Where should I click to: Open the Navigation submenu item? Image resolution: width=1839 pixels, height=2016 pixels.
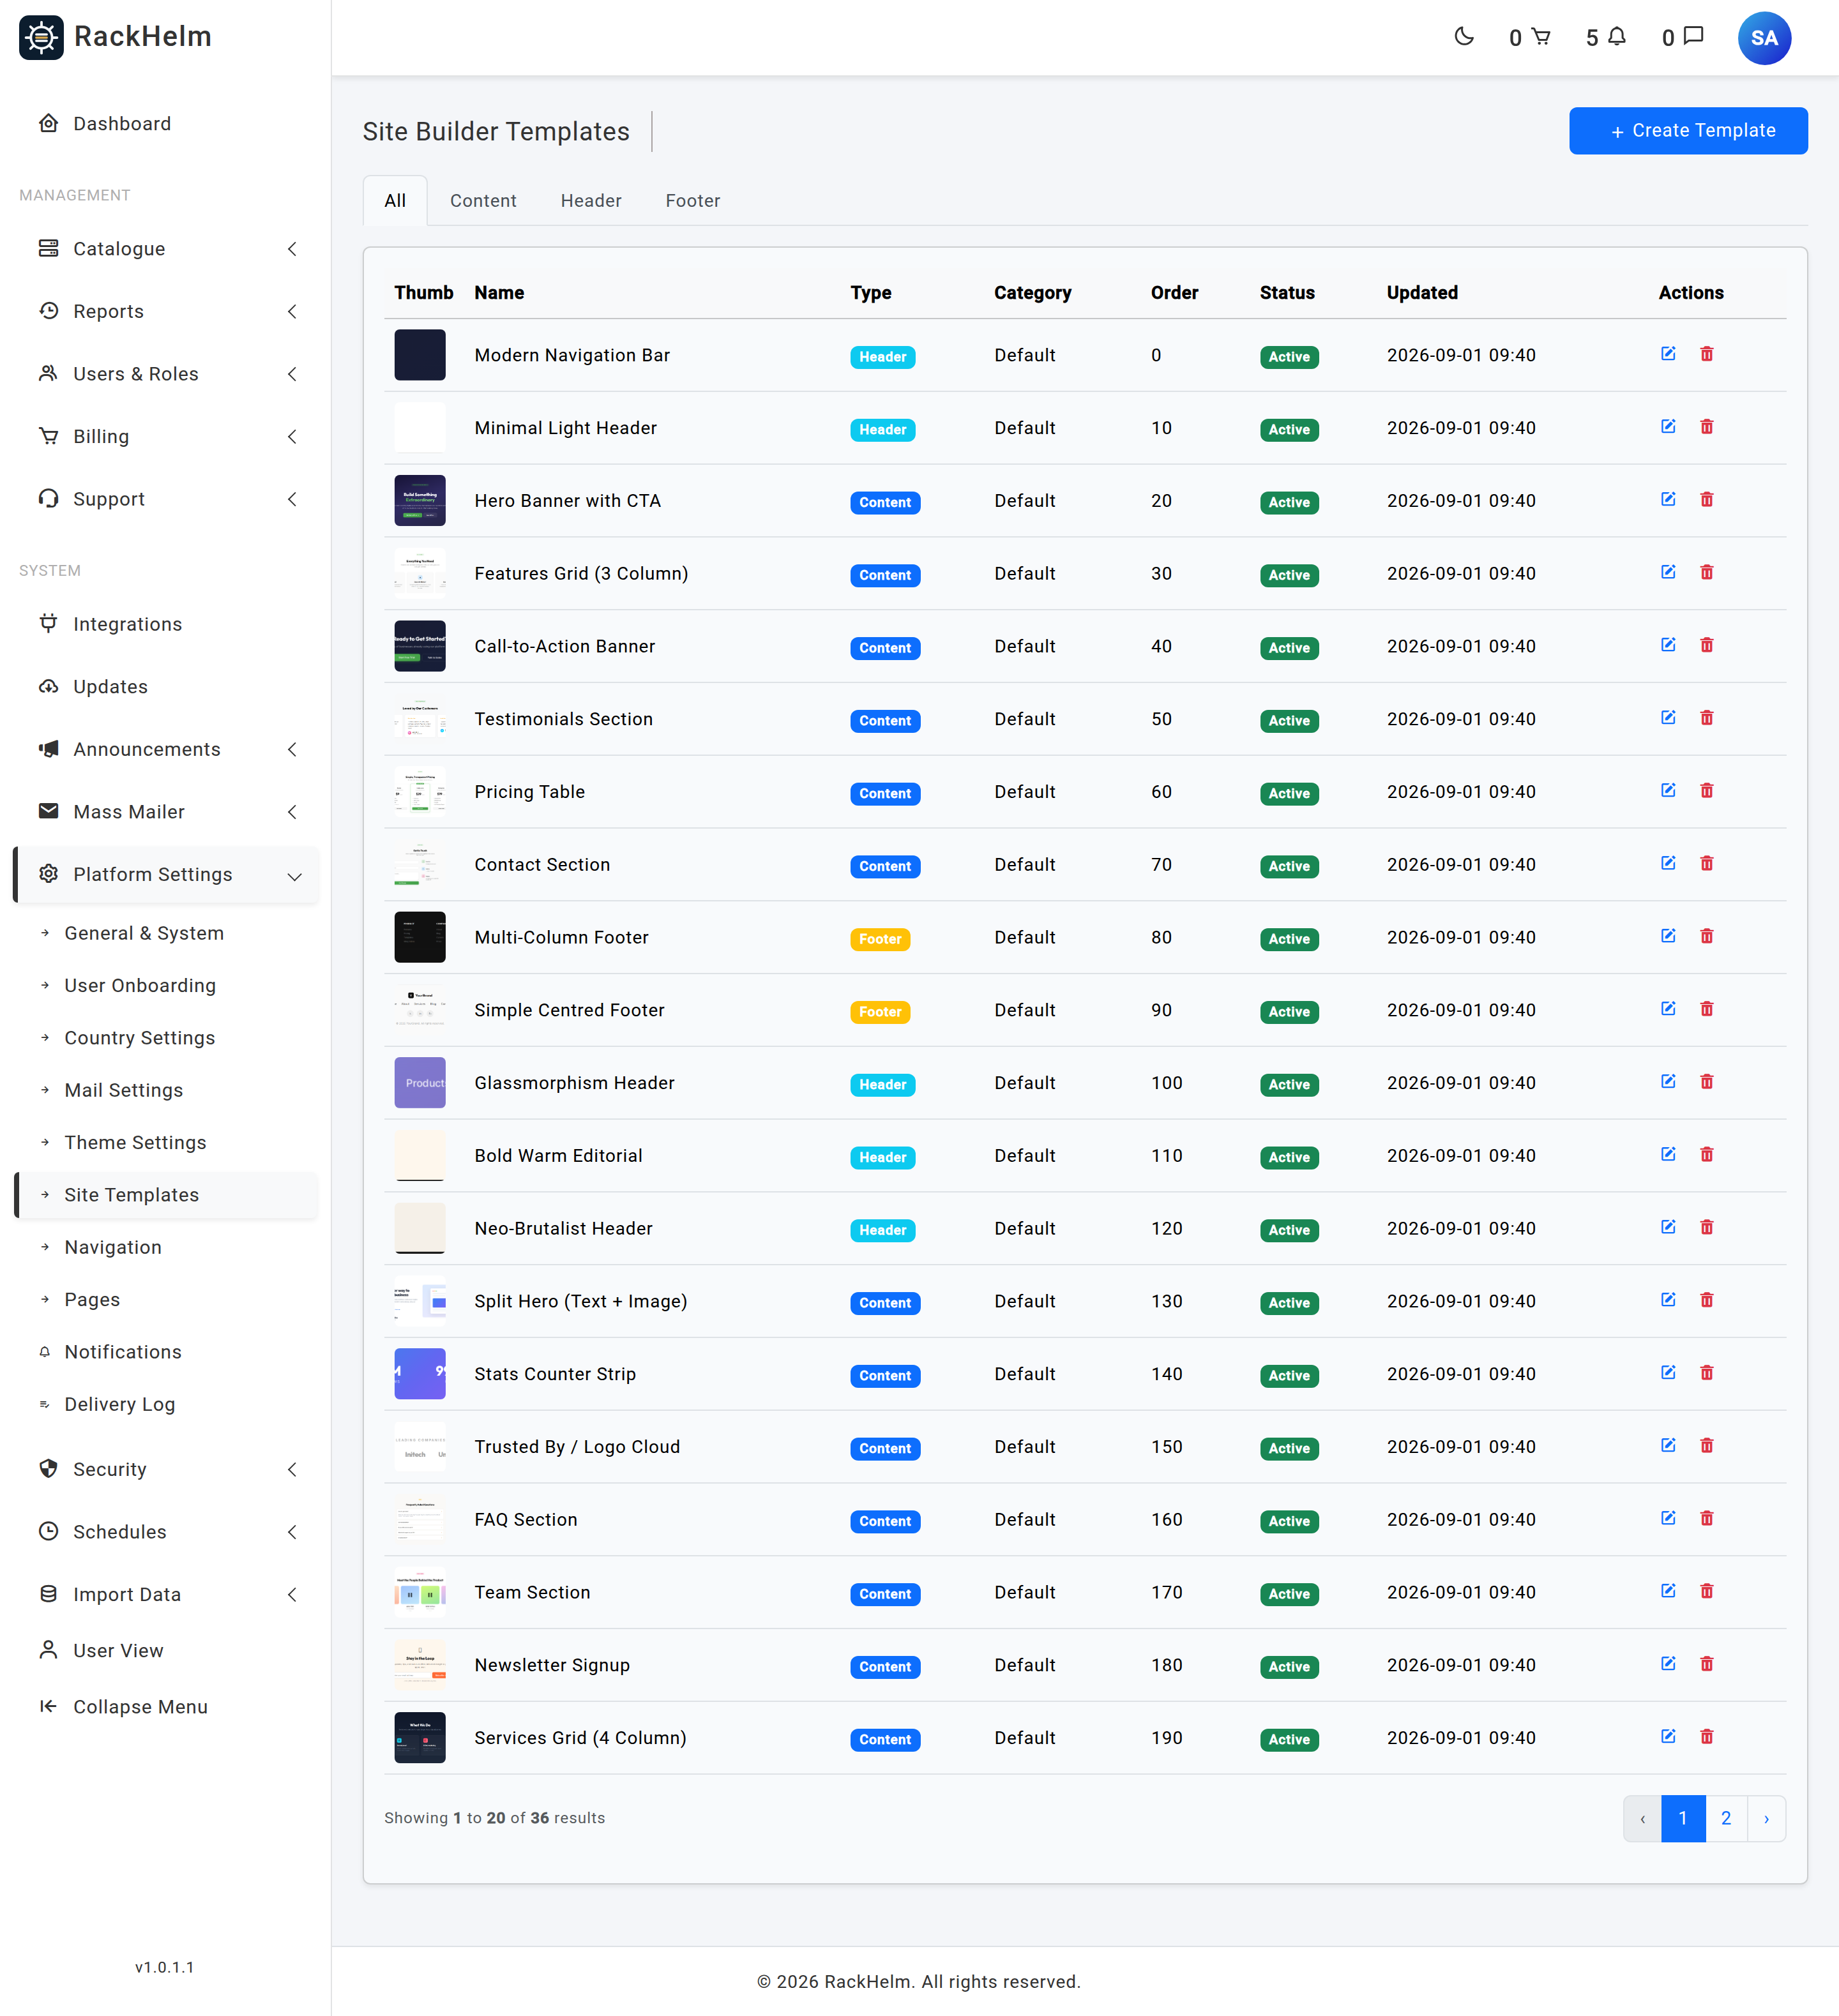167,1247
